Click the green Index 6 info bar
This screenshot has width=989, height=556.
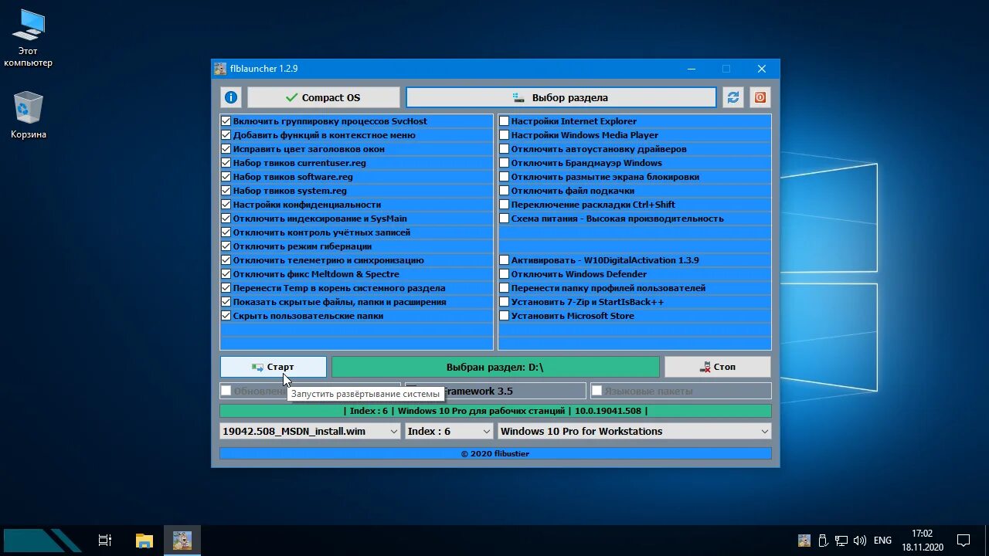coord(495,411)
